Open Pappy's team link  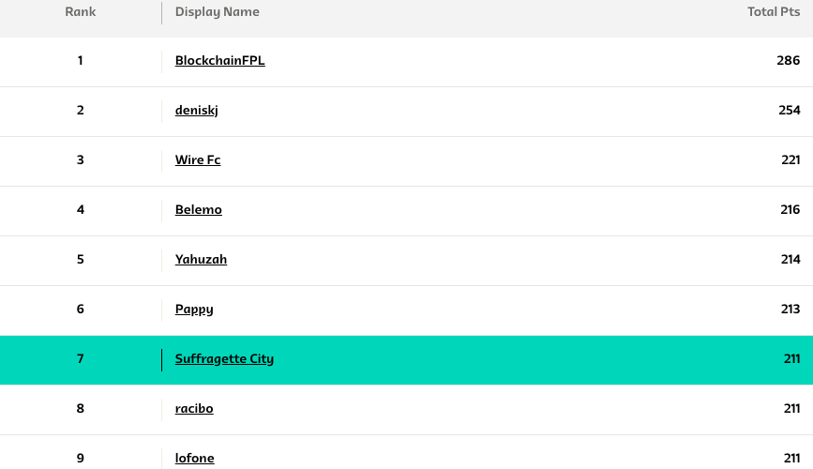click(194, 310)
